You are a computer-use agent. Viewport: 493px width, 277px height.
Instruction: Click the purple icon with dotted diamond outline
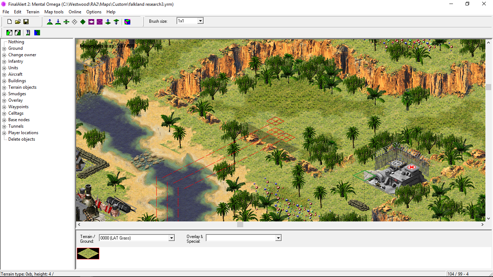[100, 22]
